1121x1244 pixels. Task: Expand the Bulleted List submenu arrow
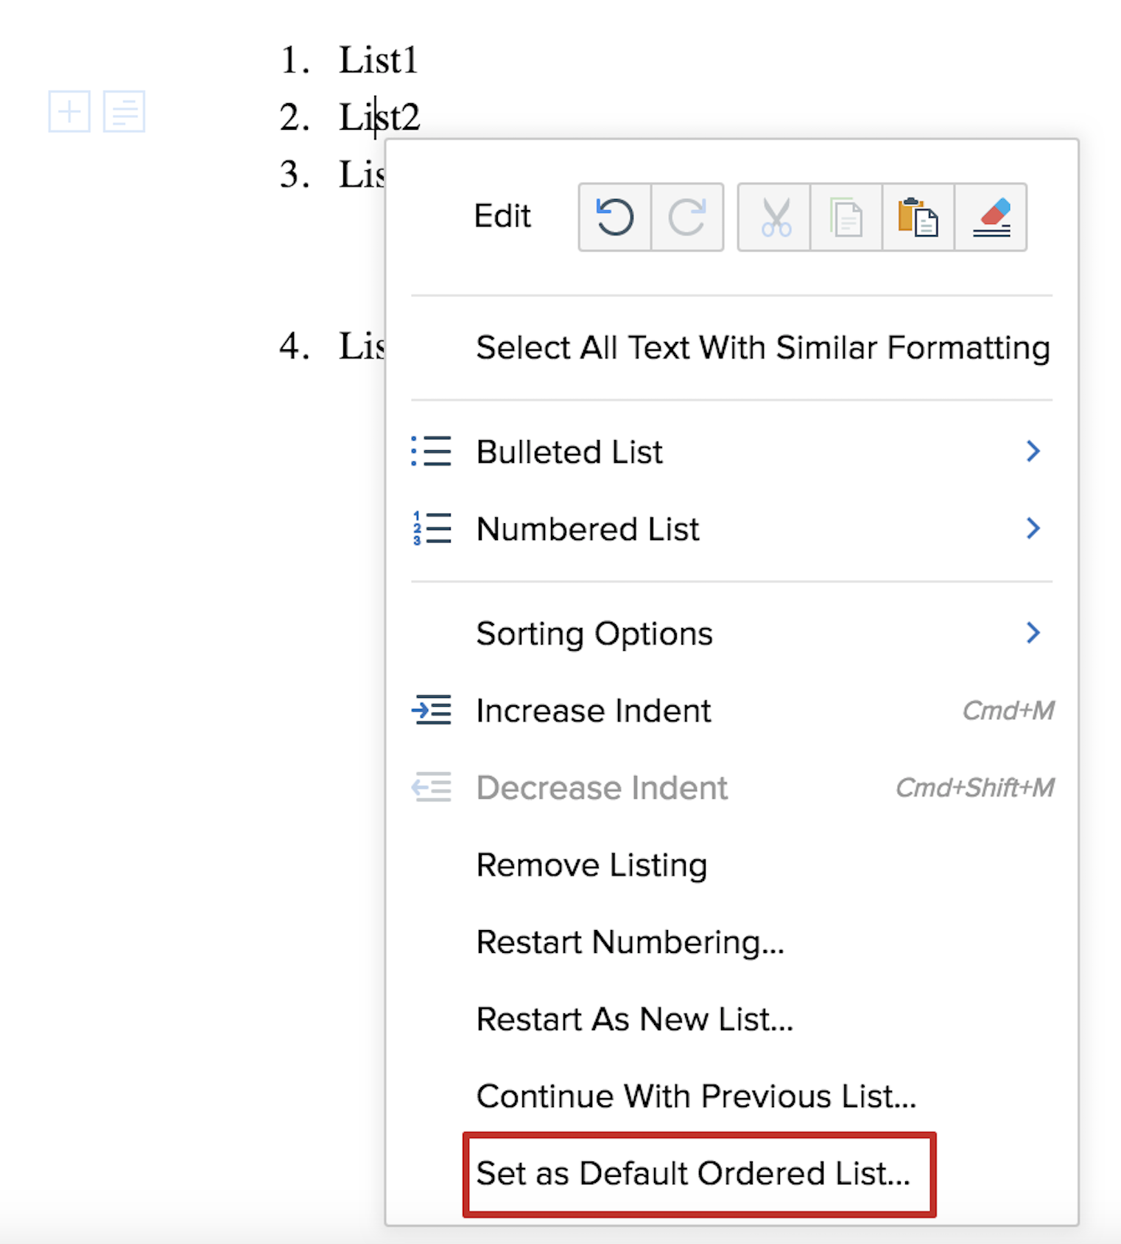[1033, 451]
